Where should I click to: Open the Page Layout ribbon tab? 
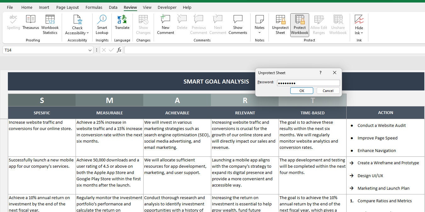(x=67, y=7)
